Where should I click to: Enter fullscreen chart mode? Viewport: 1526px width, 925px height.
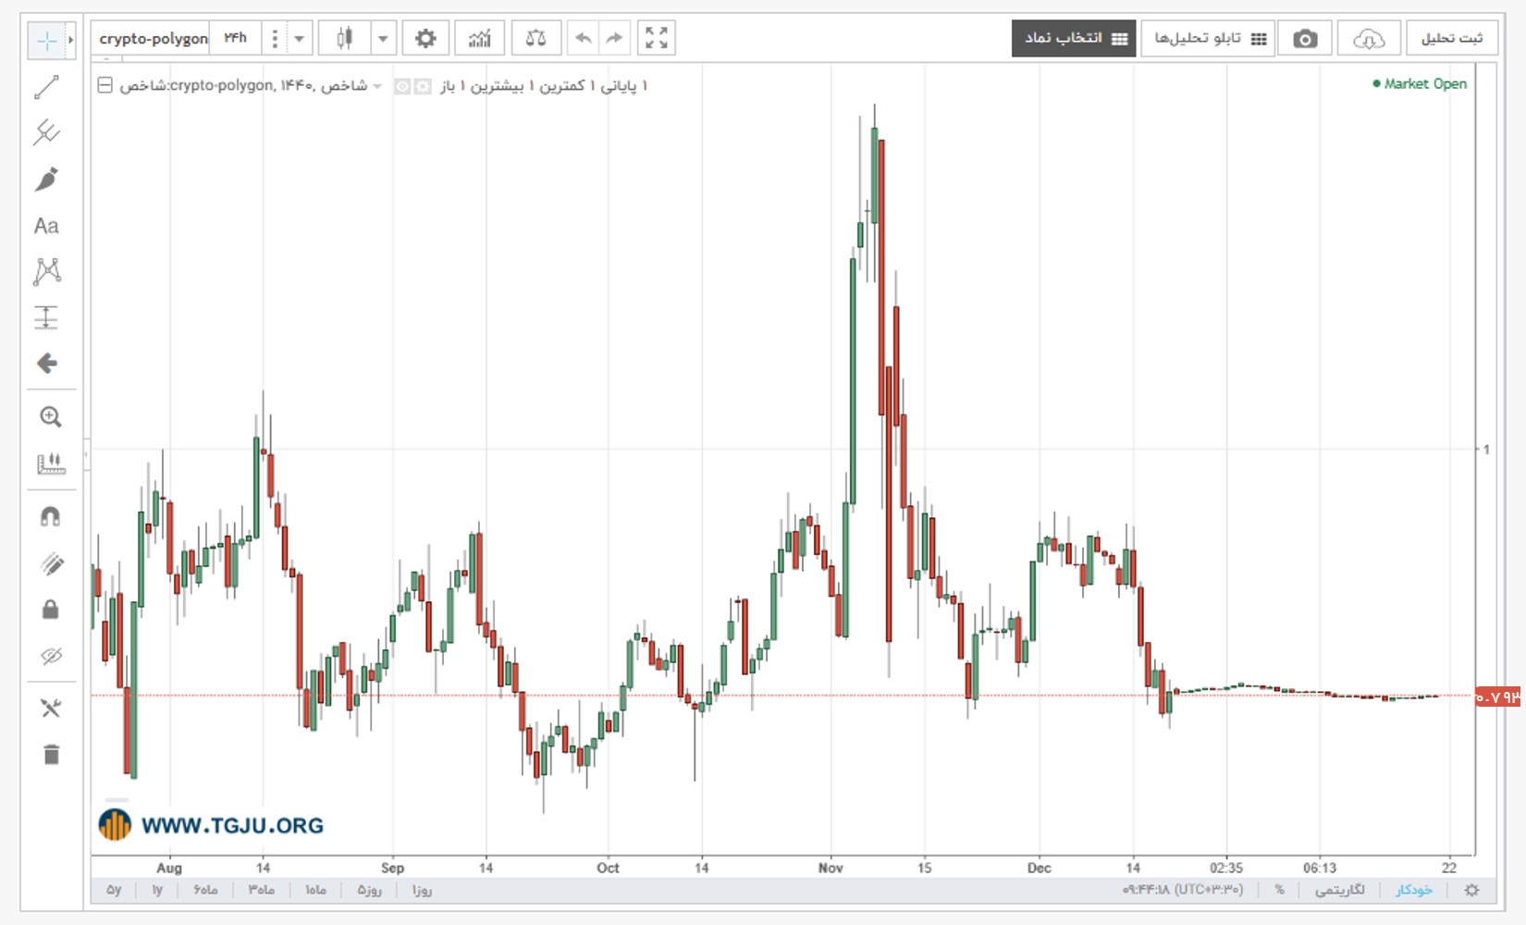click(657, 39)
